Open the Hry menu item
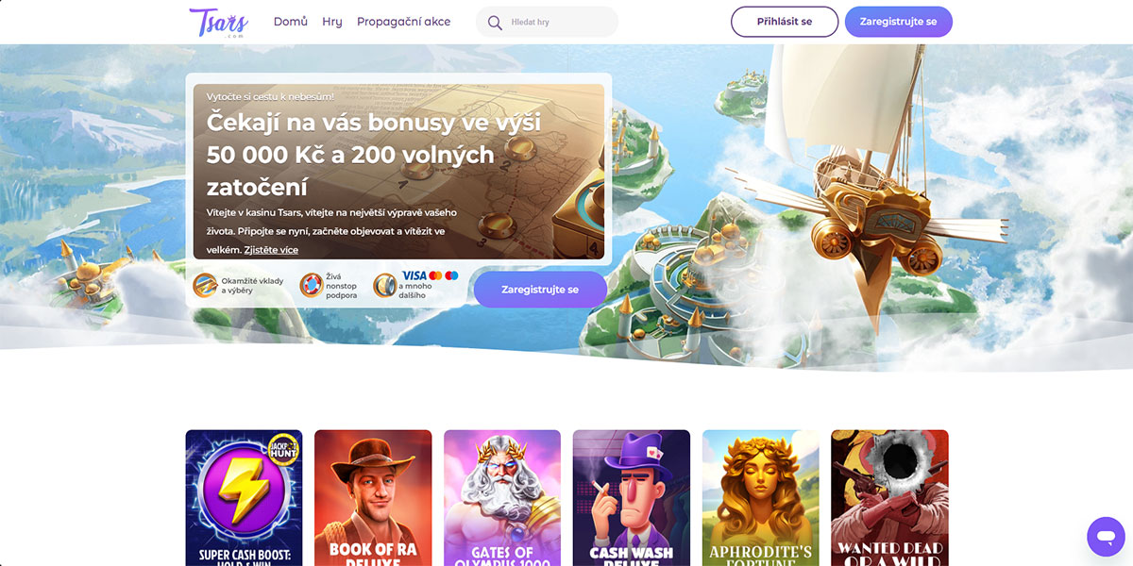Screen dimensions: 1133x566 pos(332,22)
